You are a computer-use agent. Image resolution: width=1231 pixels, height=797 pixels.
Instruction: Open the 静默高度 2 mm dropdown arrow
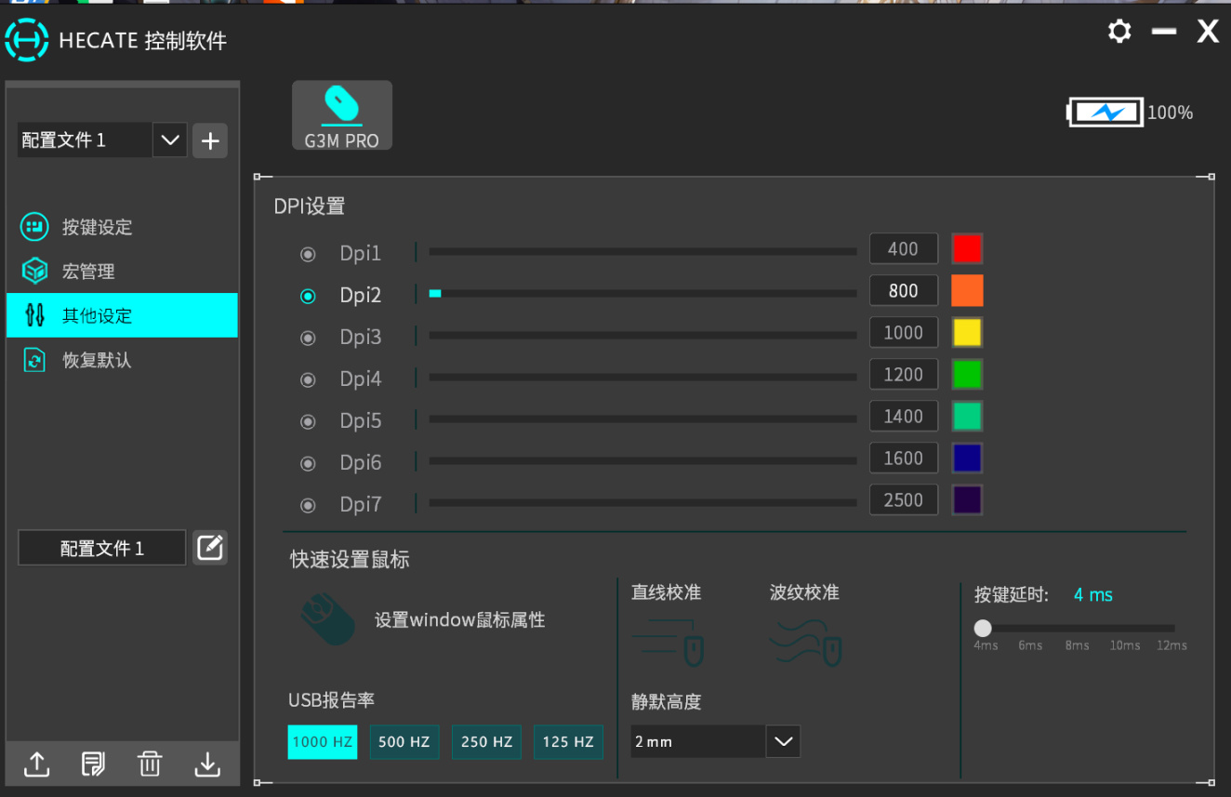(783, 741)
